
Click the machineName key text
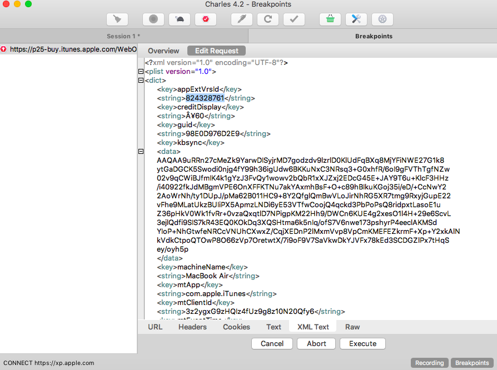201,267
